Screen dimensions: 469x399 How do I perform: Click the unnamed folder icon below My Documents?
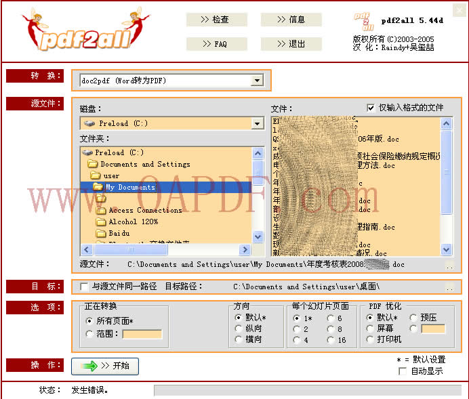click(101, 198)
